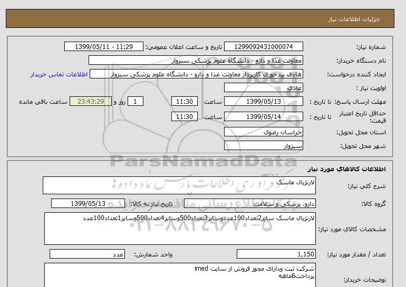Click the تعداد / مقدار مورد نیاز label
406x287 pixels.
point(356,255)
